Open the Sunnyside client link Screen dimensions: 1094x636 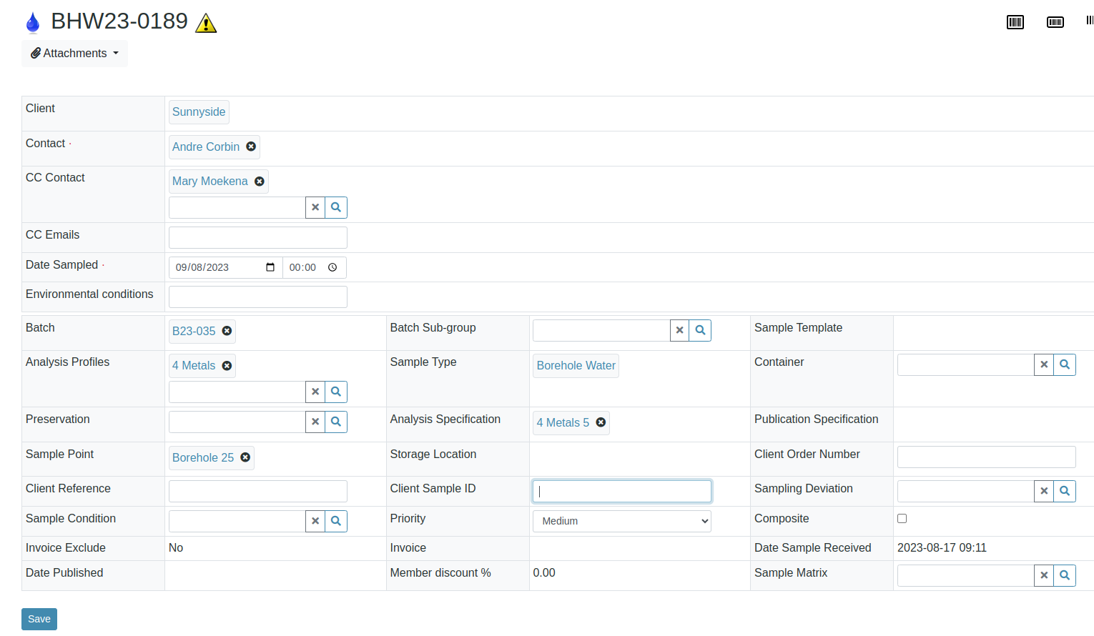(x=198, y=111)
